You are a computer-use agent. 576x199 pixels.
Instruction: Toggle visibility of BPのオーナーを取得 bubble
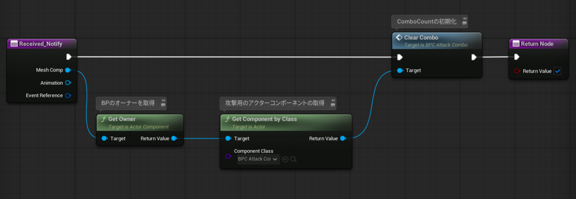(164, 105)
